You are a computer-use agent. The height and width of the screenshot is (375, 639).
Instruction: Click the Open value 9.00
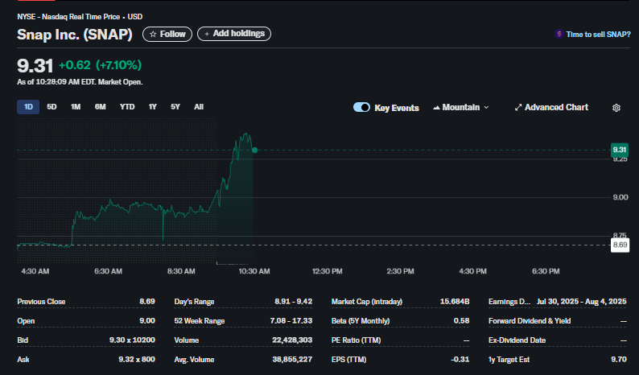147,321
